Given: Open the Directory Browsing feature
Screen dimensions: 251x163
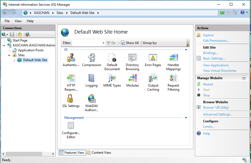Looking at the screenshot, I should 132,58.
